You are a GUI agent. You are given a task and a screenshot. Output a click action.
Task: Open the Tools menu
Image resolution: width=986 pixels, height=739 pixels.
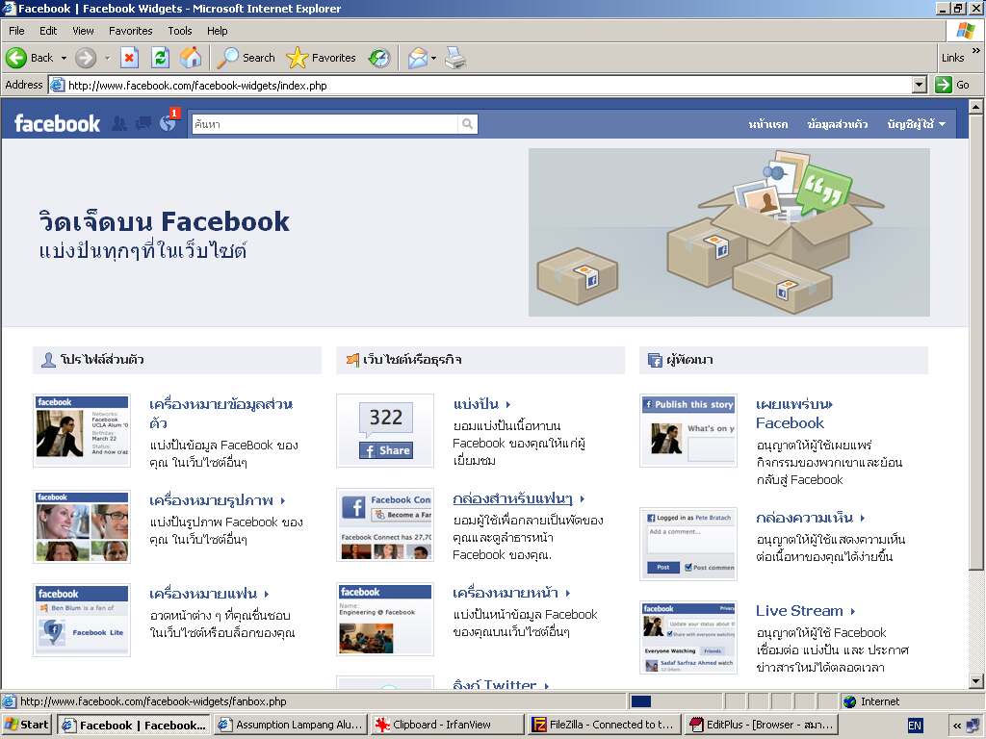tap(180, 31)
